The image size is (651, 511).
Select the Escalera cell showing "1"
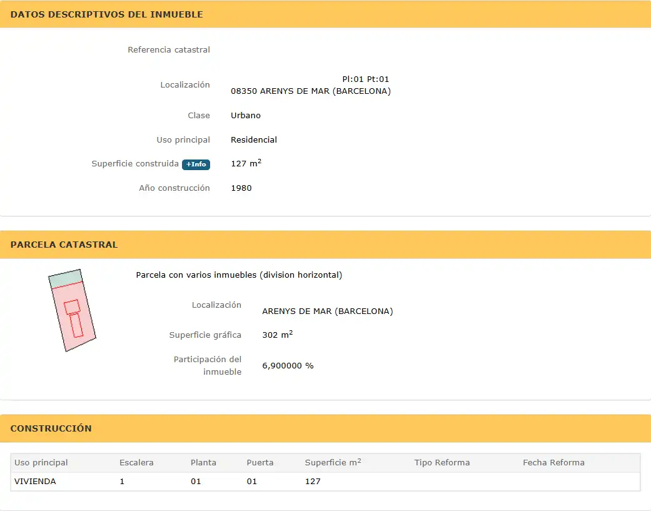tap(122, 482)
